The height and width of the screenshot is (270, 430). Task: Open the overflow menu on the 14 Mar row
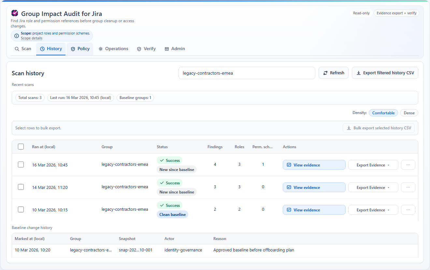(408, 187)
